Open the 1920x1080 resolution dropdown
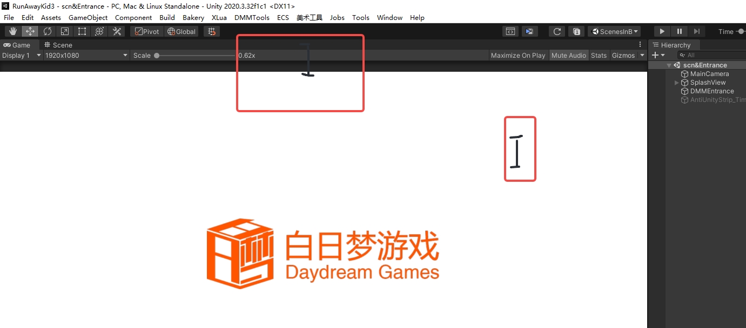This screenshot has height=328, width=746. [x=86, y=55]
